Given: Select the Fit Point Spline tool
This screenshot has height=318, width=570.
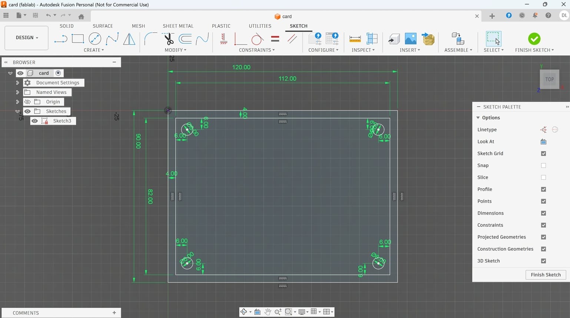Looking at the screenshot, I should pyautogui.click(x=112, y=38).
